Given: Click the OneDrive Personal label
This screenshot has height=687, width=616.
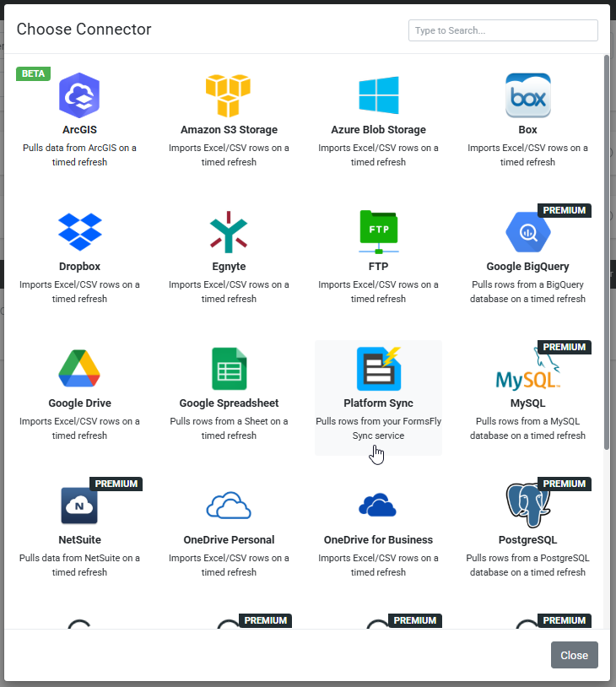Looking at the screenshot, I should (230, 540).
